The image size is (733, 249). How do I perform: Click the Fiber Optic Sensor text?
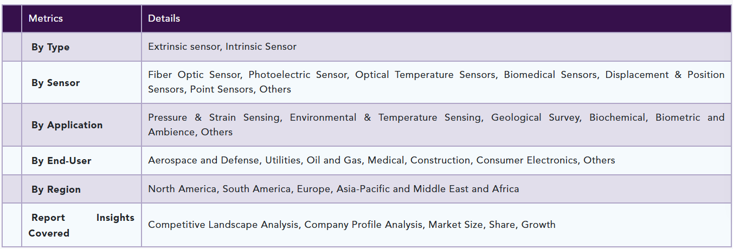pyautogui.click(x=194, y=75)
